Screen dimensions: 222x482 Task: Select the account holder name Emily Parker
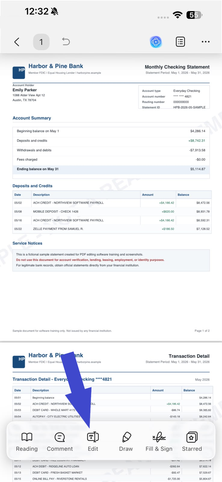point(25,90)
